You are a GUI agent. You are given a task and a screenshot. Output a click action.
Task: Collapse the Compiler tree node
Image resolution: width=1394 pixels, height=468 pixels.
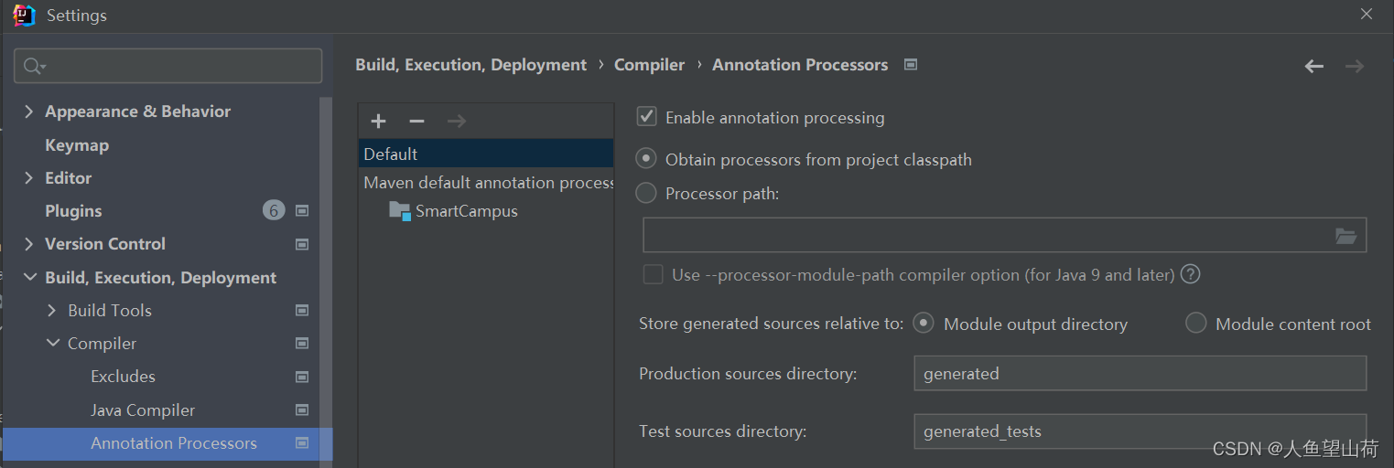click(51, 344)
